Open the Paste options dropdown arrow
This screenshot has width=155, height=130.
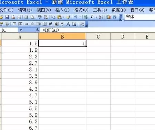[64, 17]
